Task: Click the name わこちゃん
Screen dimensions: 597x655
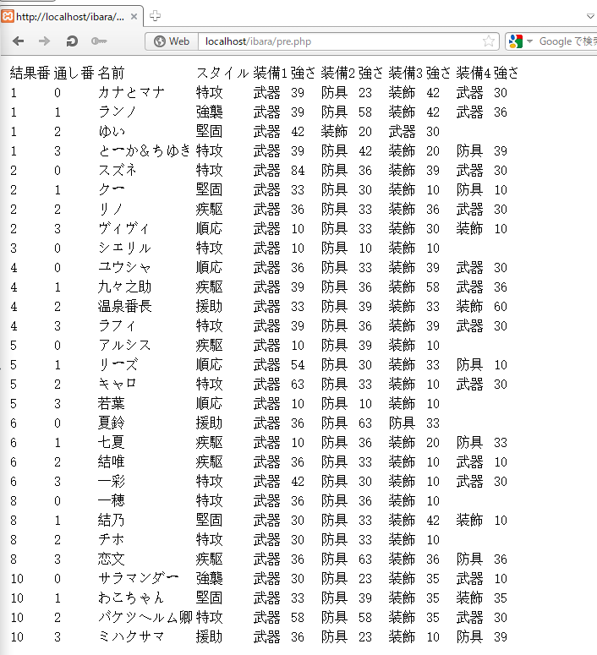Action: point(131,598)
